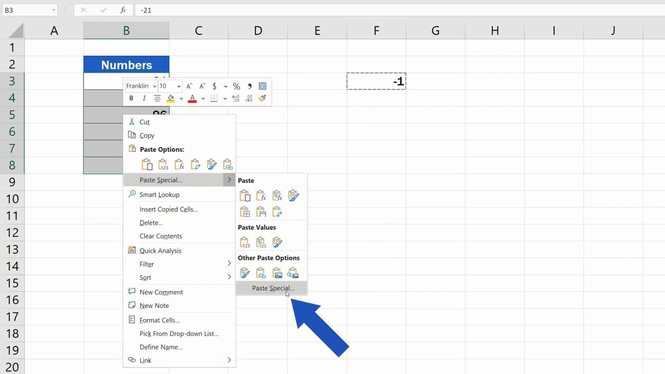Choose Copy from the context menu

point(179,135)
